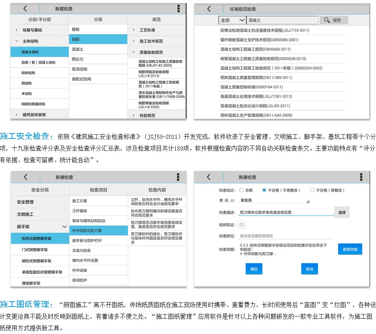This screenshot has height=334, width=376.
Task: Go back from the 检查结论 form screen
Action: tap(209, 177)
